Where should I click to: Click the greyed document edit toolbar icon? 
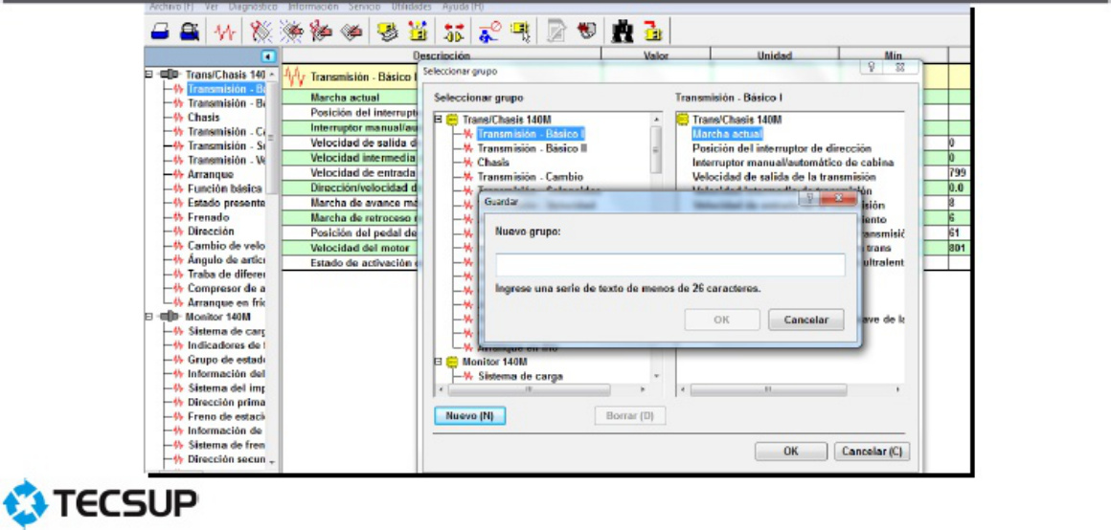(556, 32)
